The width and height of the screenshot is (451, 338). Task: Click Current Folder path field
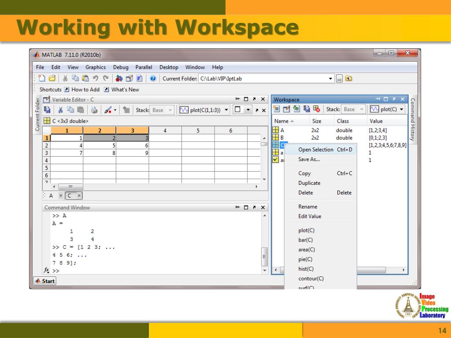pyautogui.click(x=263, y=78)
